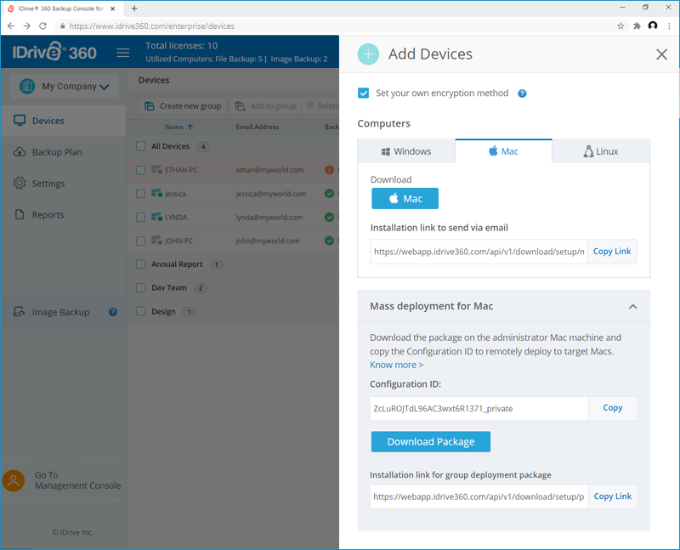Viewport: 680px width, 550px height.
Task: Open a new browser tab
Action: tap(134, 9)
